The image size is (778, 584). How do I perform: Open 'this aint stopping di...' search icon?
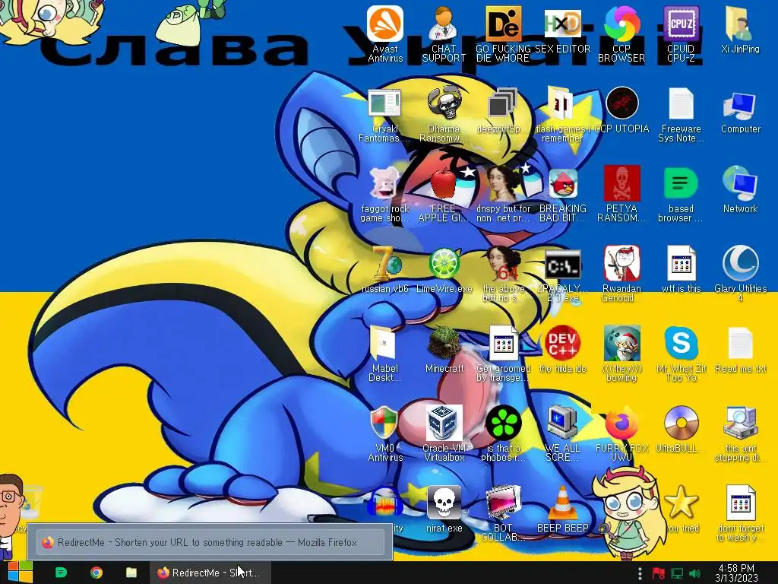point(740,423)
